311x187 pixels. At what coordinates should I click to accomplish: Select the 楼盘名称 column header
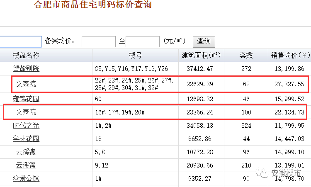[x=26, y=55]
